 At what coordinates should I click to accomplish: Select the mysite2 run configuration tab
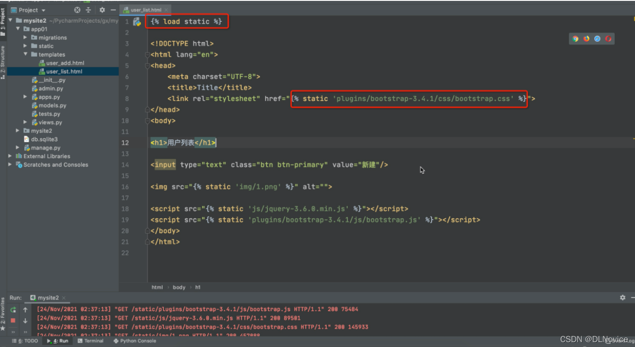48,298
